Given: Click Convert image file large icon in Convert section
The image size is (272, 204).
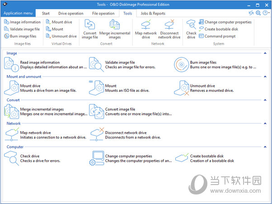Looking at the screenshot, I should click(x=96, y=111).
